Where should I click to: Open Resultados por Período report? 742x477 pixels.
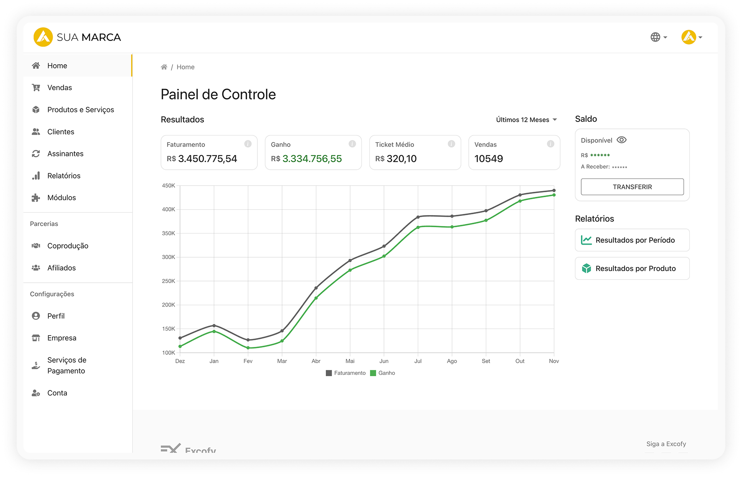point(632,240)
